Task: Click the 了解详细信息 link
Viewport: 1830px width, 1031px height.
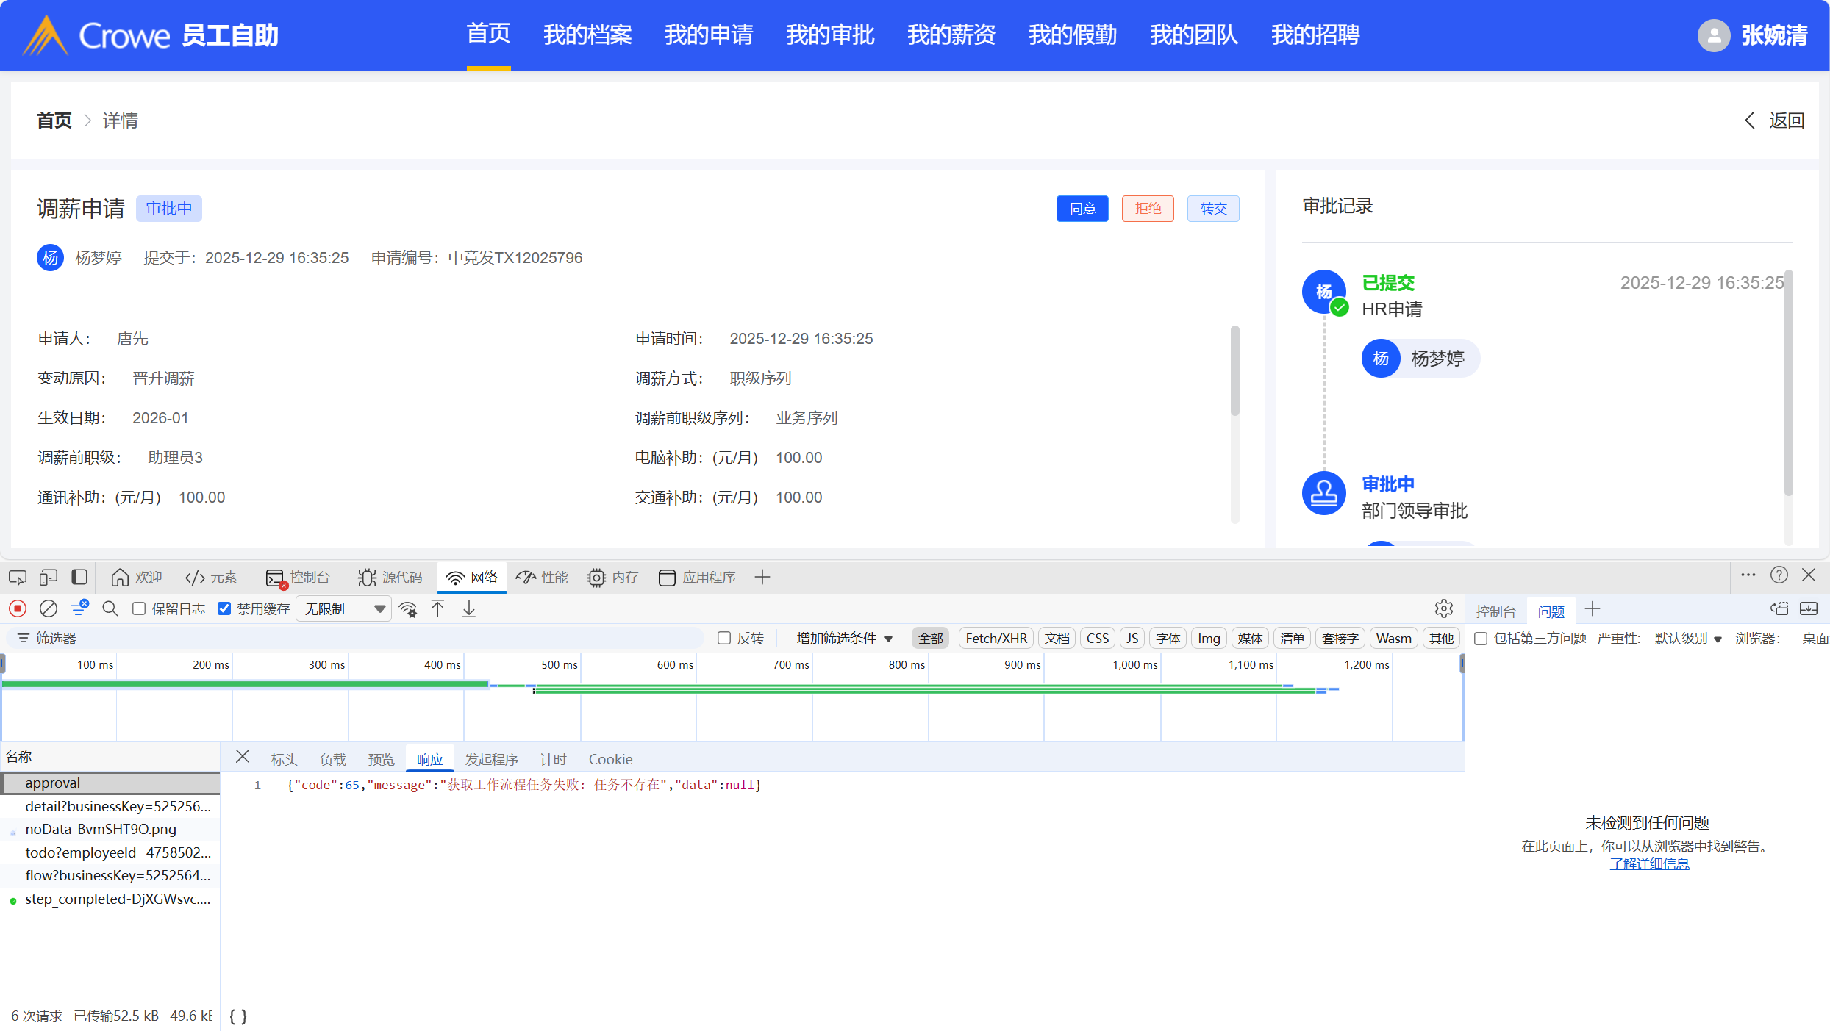Action: coord(1649,863)
